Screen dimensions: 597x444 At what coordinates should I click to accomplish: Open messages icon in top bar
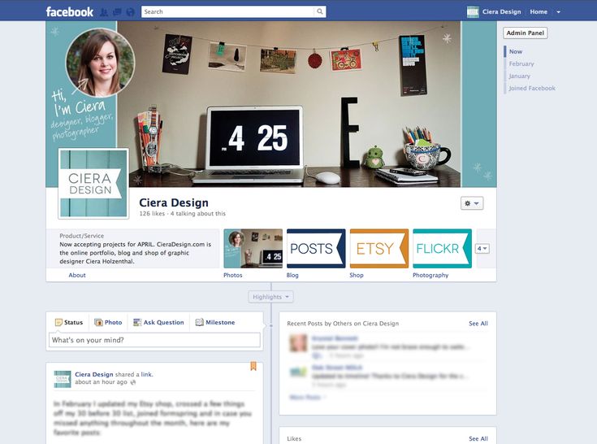click(117, 12)
